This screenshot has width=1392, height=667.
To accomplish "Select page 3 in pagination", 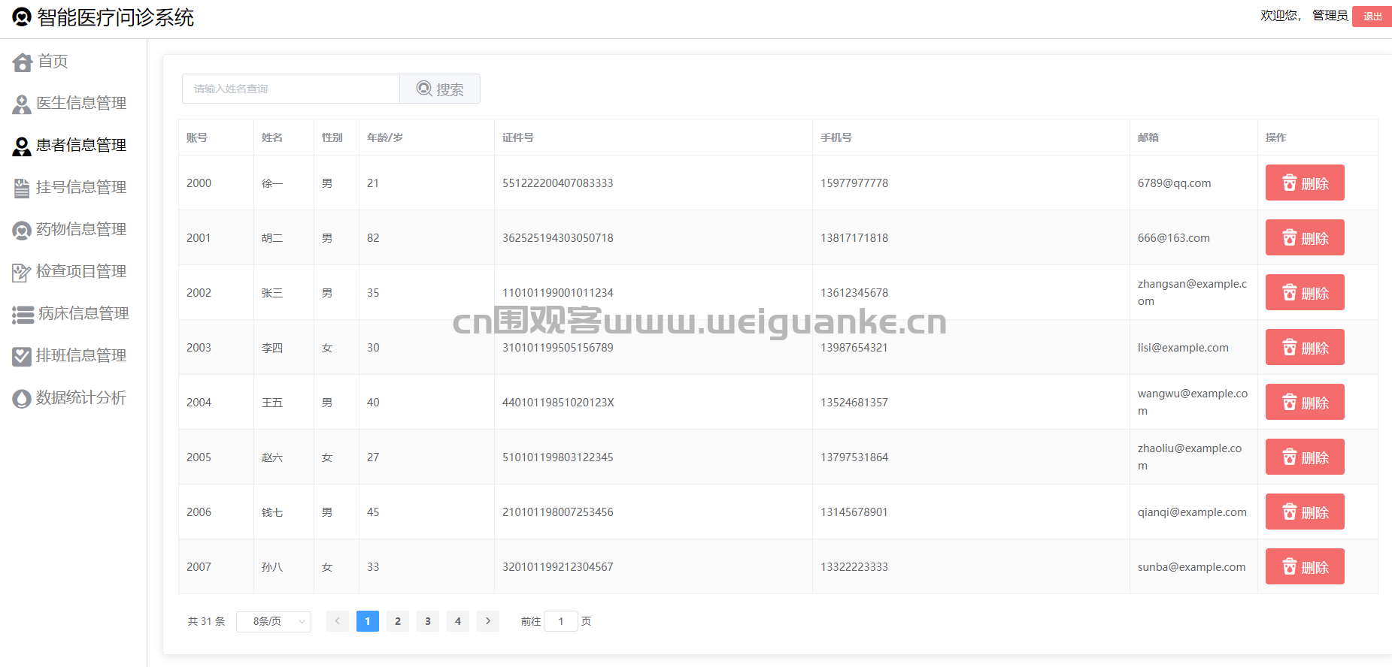I will [428, 621].
